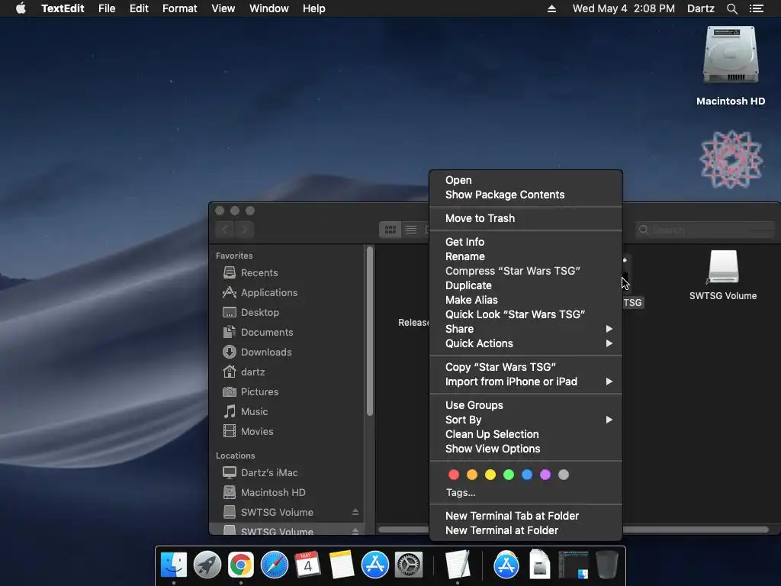Choose Show View Options
This screenshot has width=781, height=586.
pyautogui.click(x=526, y=449)
